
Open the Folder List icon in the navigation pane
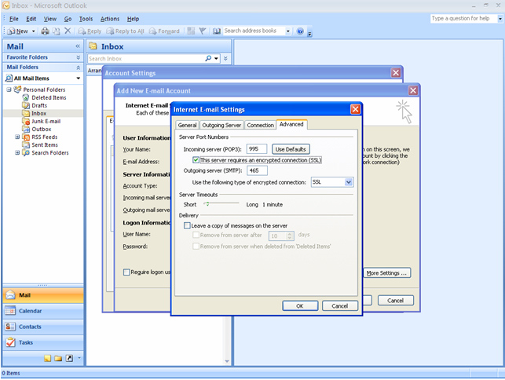[x=58, y=358]
